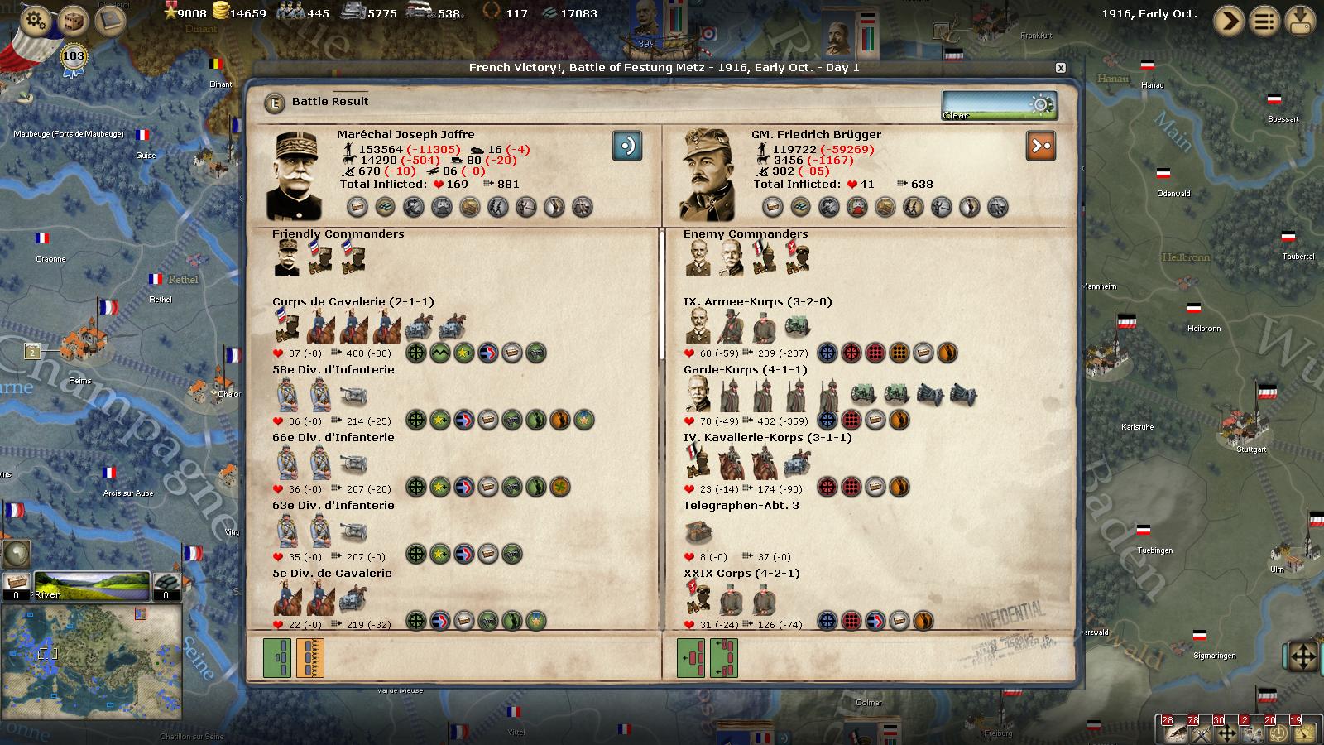Click the dice icon in top bar

pos(73,20)
